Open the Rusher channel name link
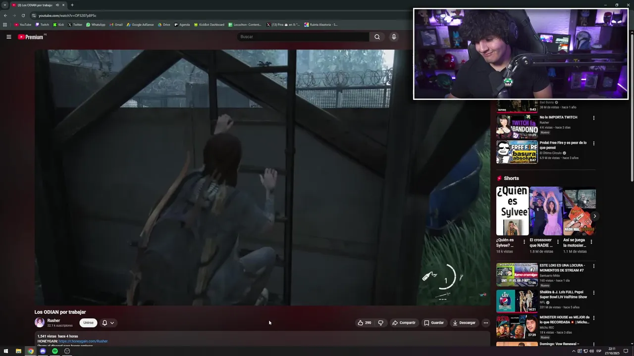634x356 pixels. tap(53, 320)
